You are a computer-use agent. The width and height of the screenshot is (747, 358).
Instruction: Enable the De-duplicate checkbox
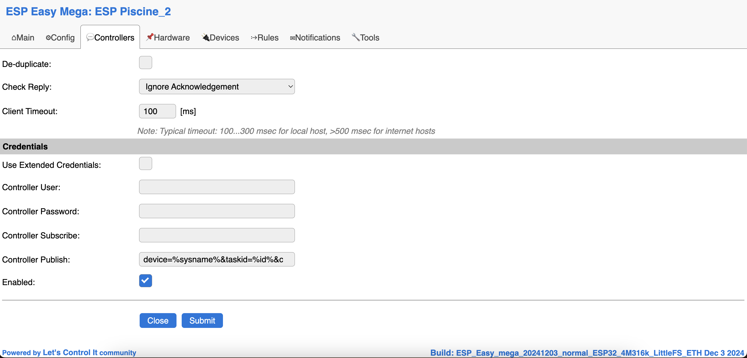click(x=145, y=63)
